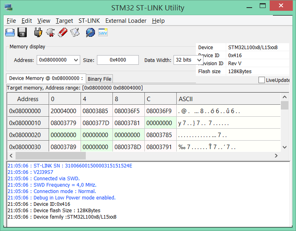Screen dimensions: 296x231
Task: Open file toolbar icon
Action: coord(10,32)
